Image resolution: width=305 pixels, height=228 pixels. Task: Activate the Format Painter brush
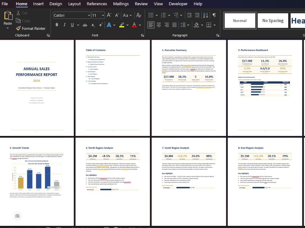[x=18, y=28]
